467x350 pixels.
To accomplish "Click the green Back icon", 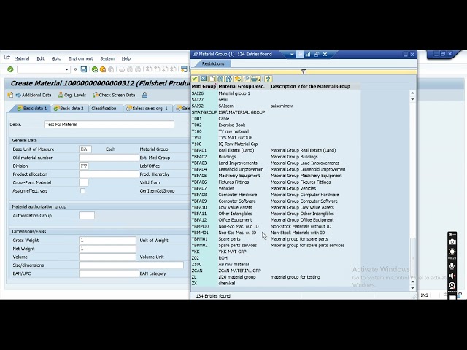I will click(95, 69).
